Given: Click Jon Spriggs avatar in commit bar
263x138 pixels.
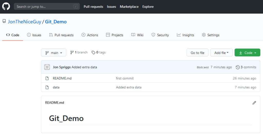Looking at the screenshot, I should click(x=47, y=67).
